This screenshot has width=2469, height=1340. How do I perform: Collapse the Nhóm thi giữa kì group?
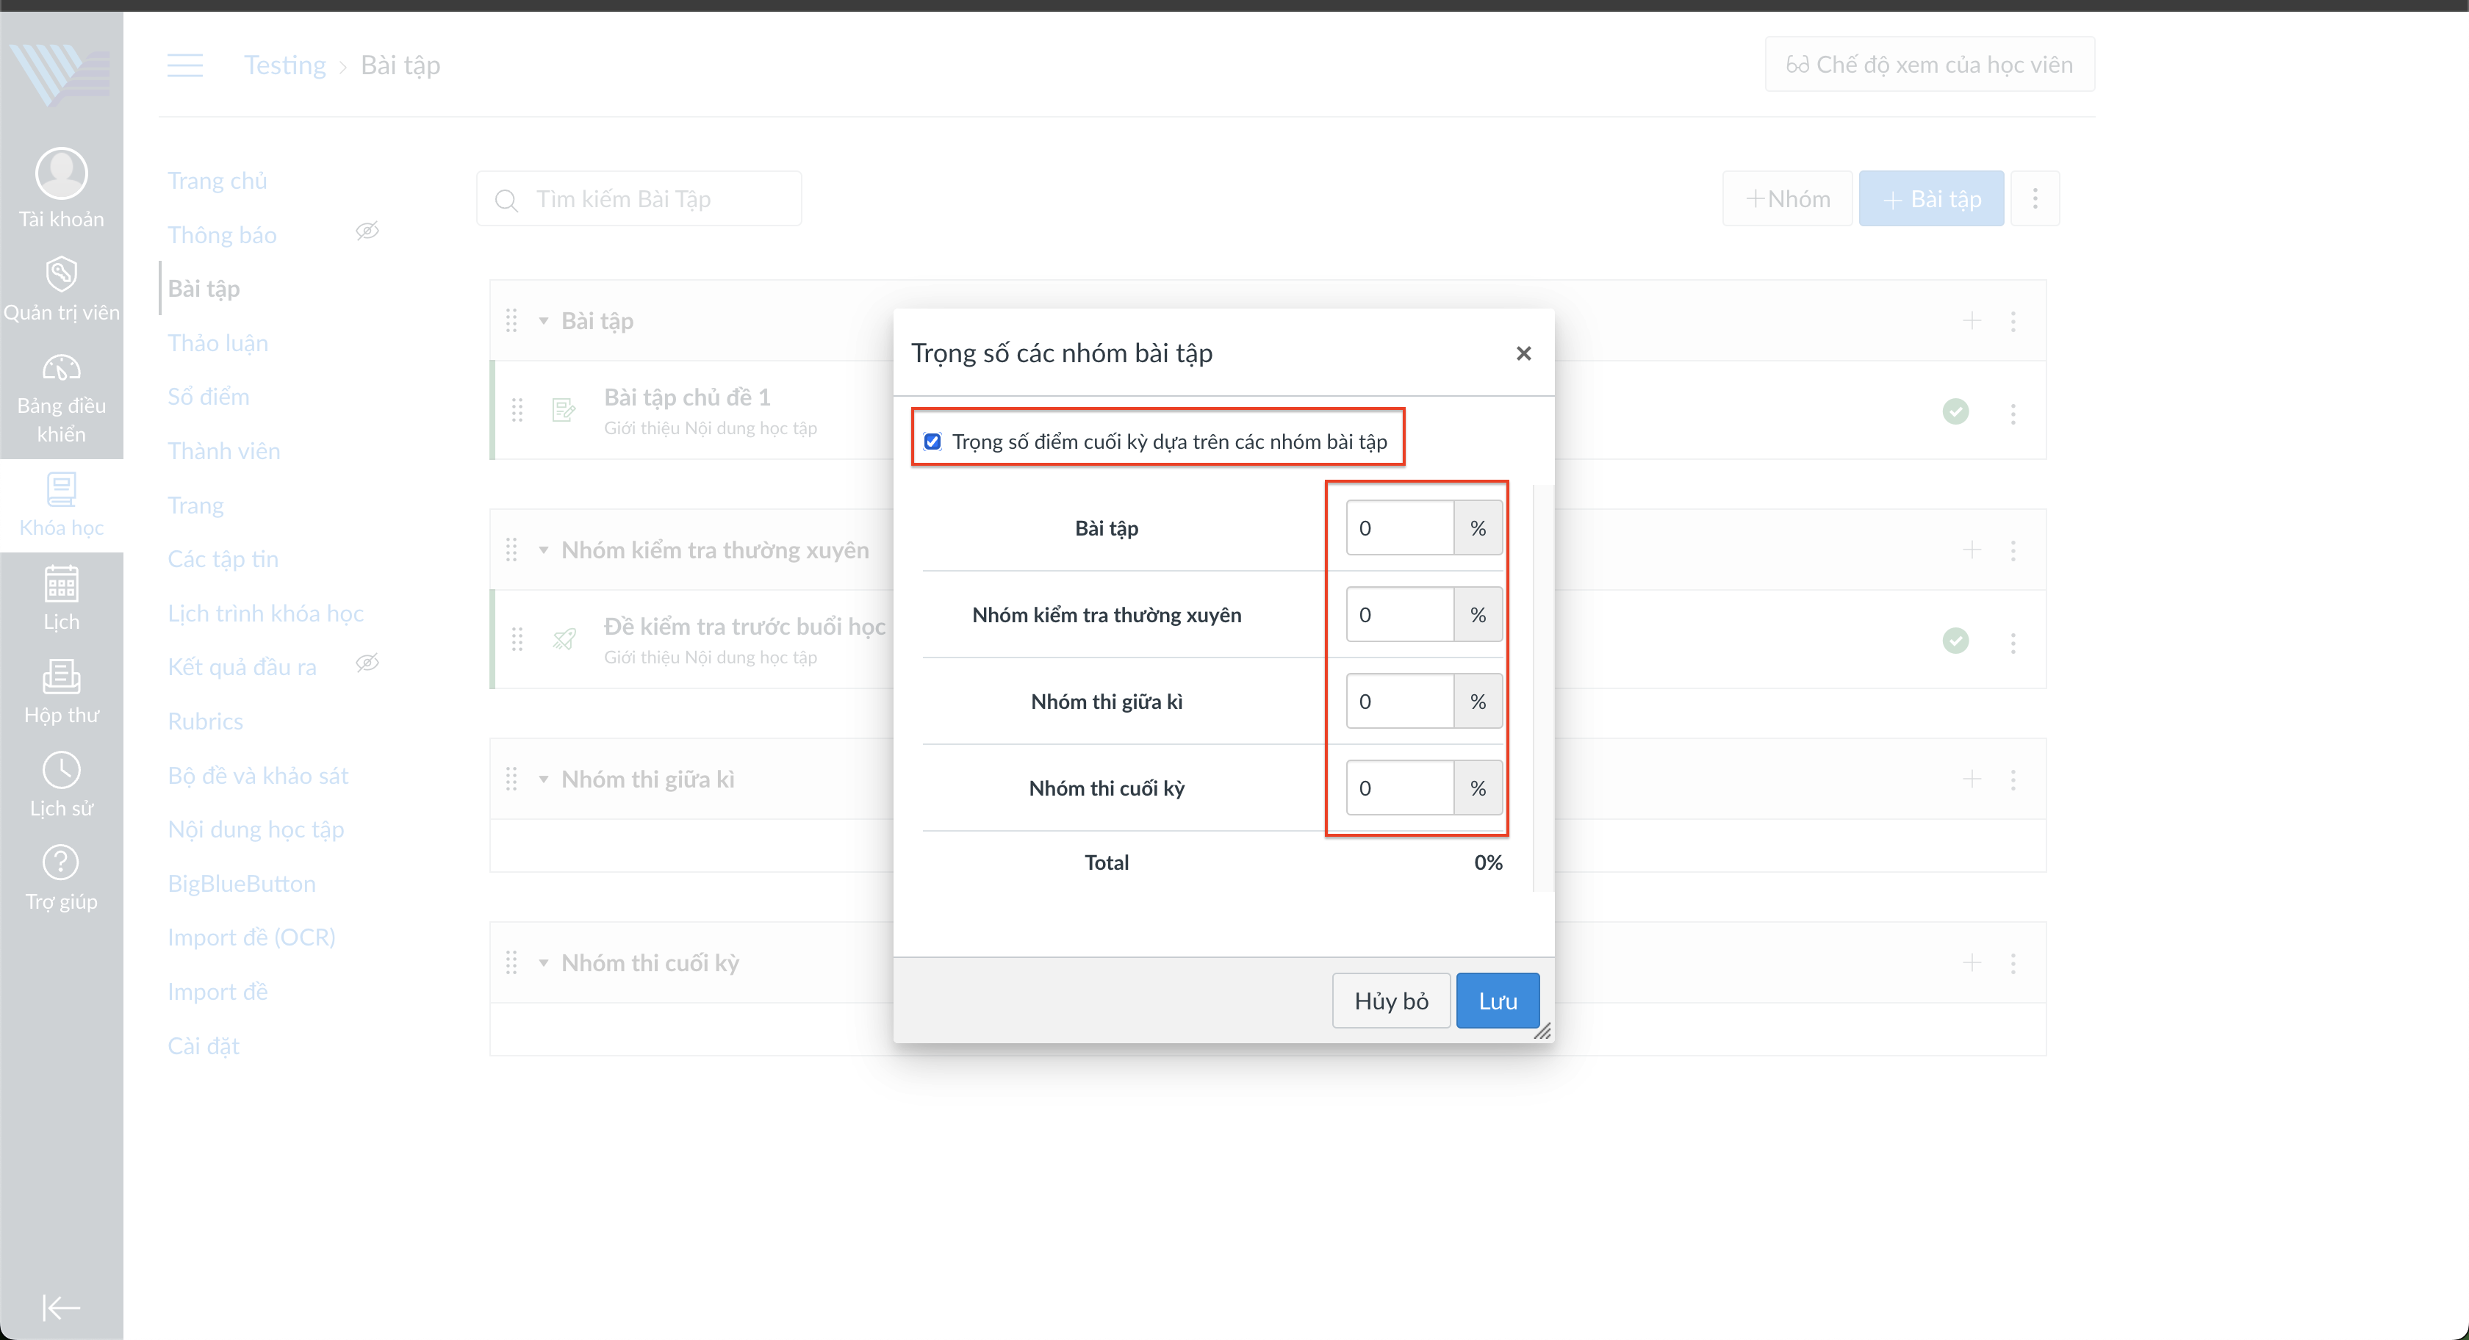click(544, 779)
